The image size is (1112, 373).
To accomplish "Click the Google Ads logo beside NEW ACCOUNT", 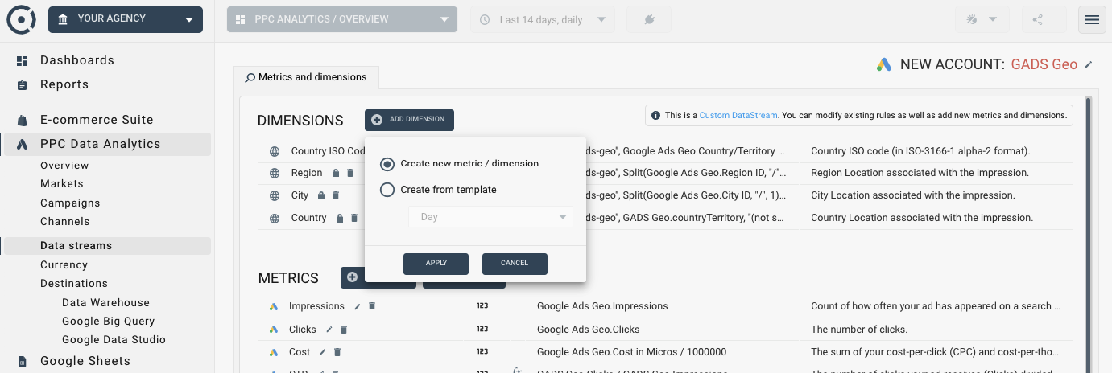I will (x=884, y=64).
